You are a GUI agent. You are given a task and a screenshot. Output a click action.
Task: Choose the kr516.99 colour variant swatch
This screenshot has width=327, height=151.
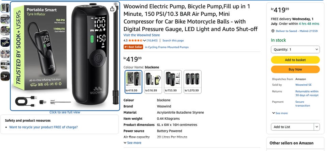click(x=153, y=82)
